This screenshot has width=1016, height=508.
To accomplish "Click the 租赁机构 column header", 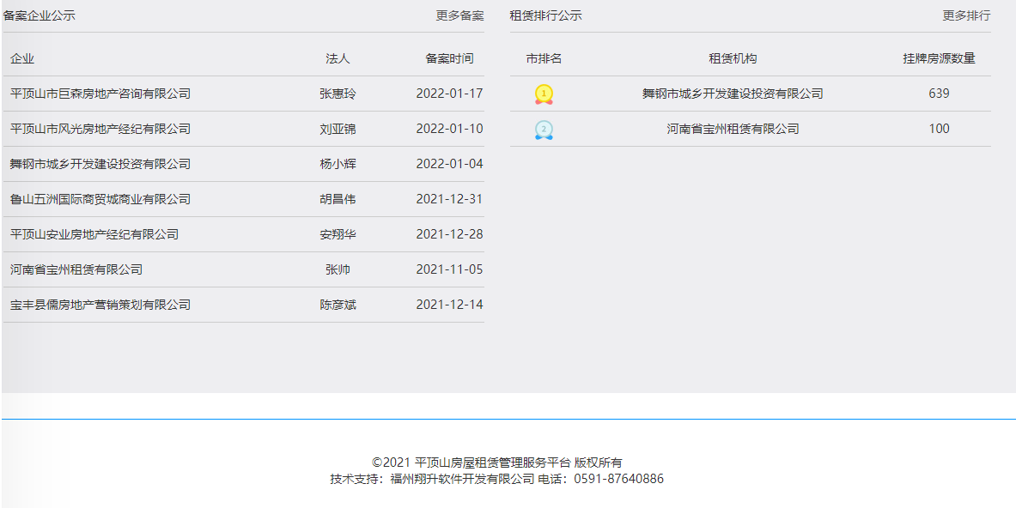I will 733,58.
